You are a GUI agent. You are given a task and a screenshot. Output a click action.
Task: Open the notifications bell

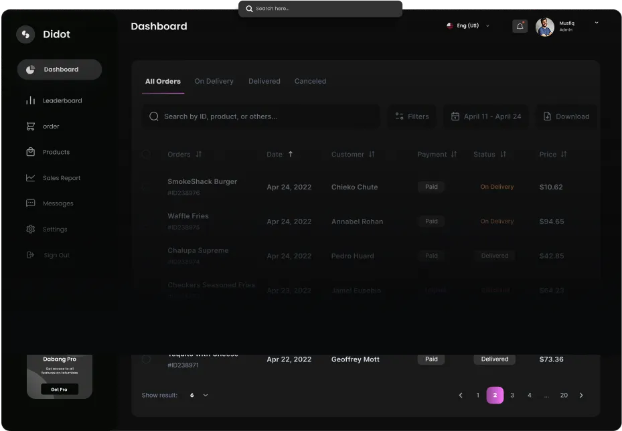coord(520,26)
